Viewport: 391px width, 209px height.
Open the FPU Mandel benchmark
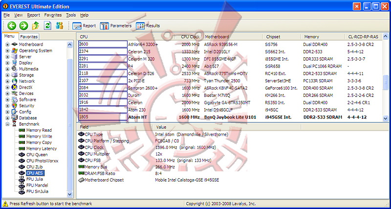37,186
